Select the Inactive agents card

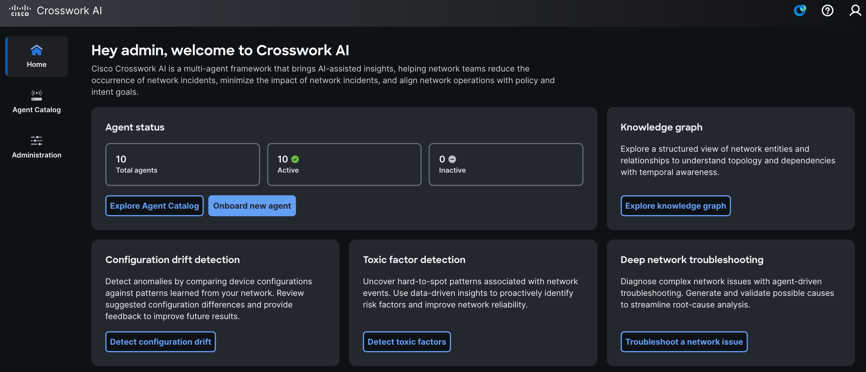(x=506, y=164)
